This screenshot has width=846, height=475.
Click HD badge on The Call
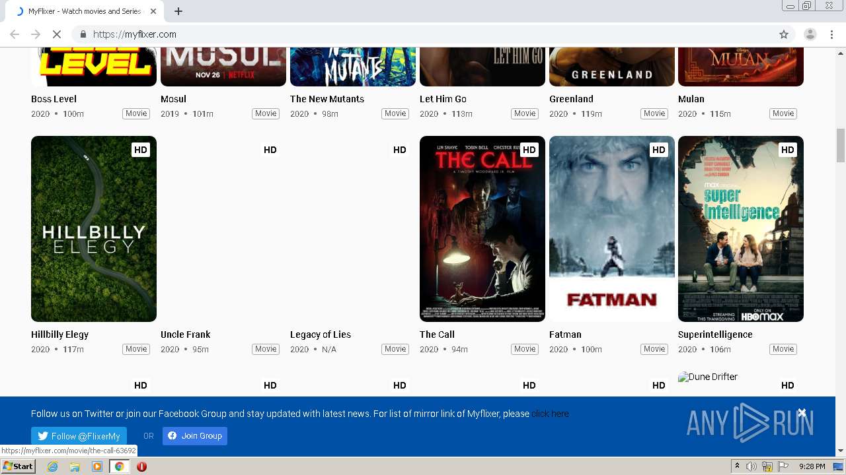click(x=529, y=150)
